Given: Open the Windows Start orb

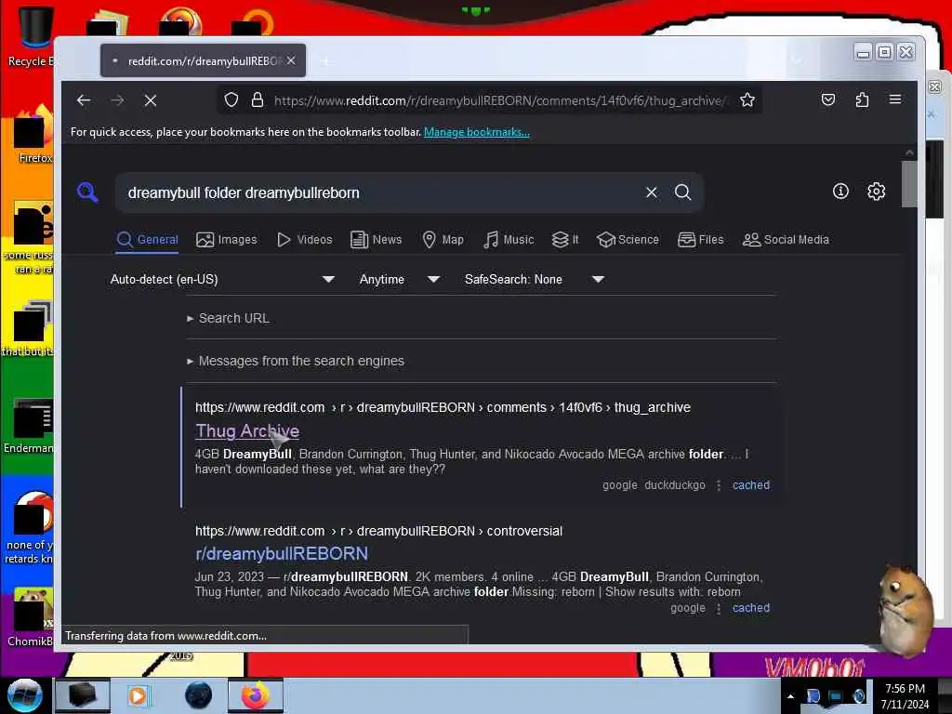Looking at the screenshot, I should 24,695.
